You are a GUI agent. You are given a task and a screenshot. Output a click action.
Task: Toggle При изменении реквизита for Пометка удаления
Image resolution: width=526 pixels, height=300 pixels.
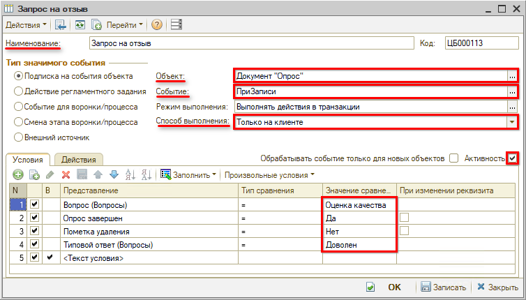point(404,230)
